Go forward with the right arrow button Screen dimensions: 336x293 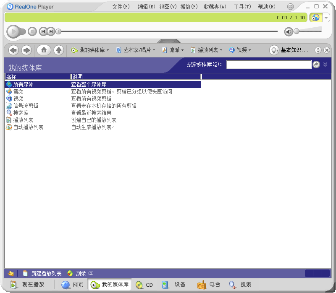pyautogui.click(x=26, y=50)
